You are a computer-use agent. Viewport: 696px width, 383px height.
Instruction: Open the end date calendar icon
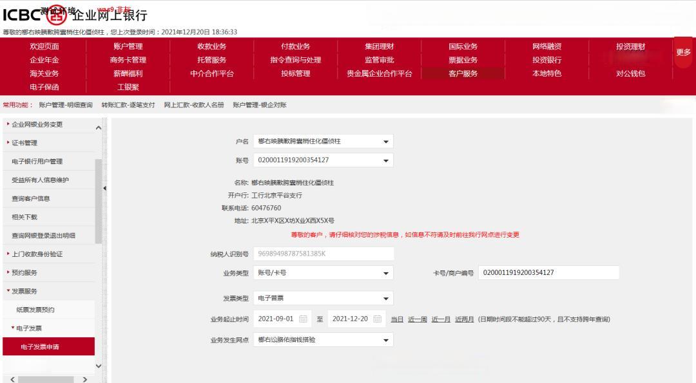378,319
